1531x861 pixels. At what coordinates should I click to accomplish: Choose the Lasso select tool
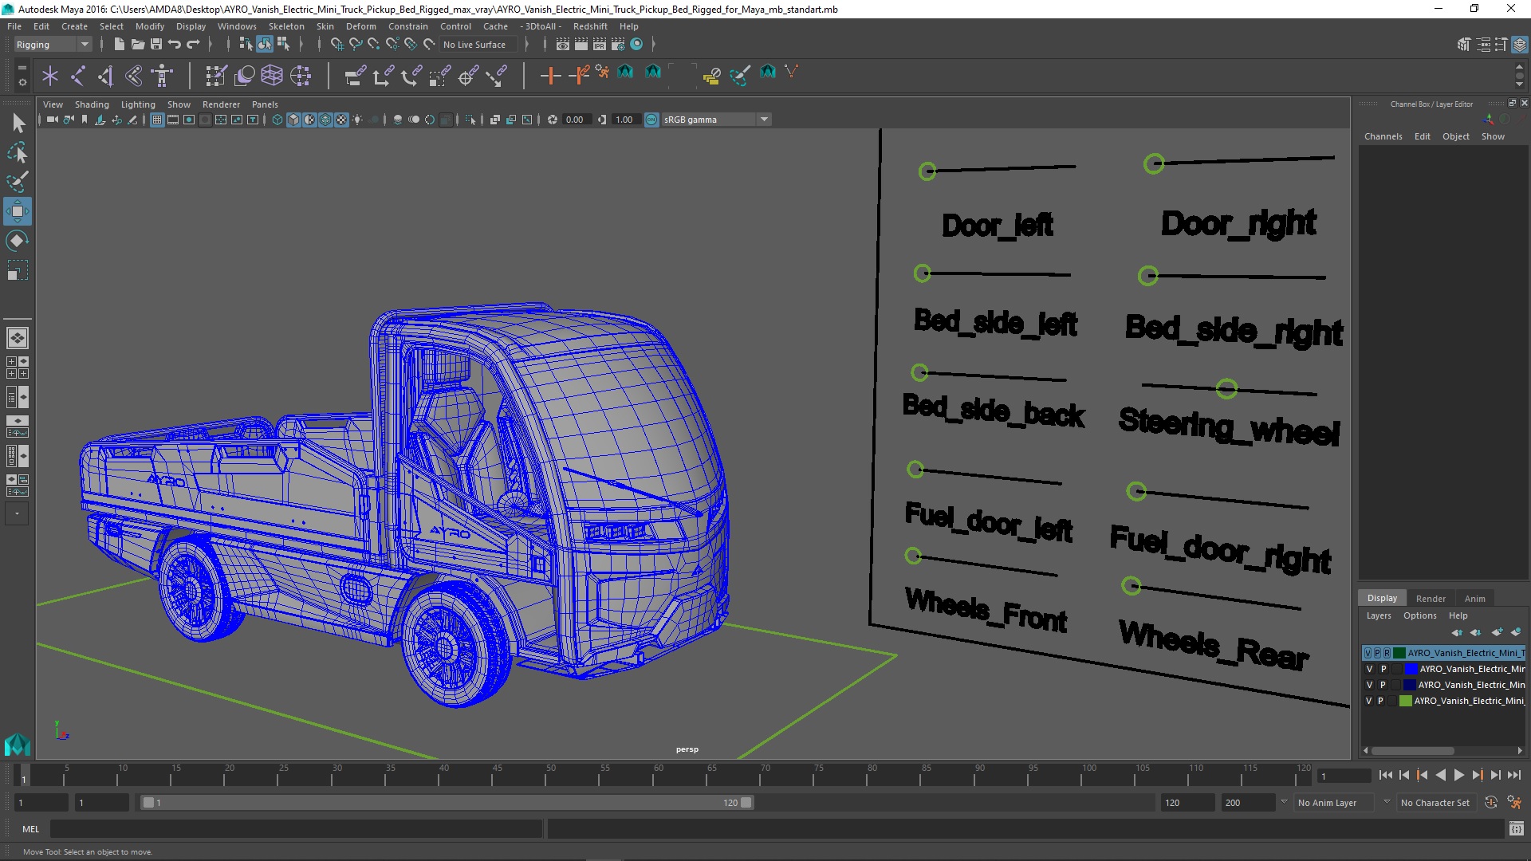point(17,152)
